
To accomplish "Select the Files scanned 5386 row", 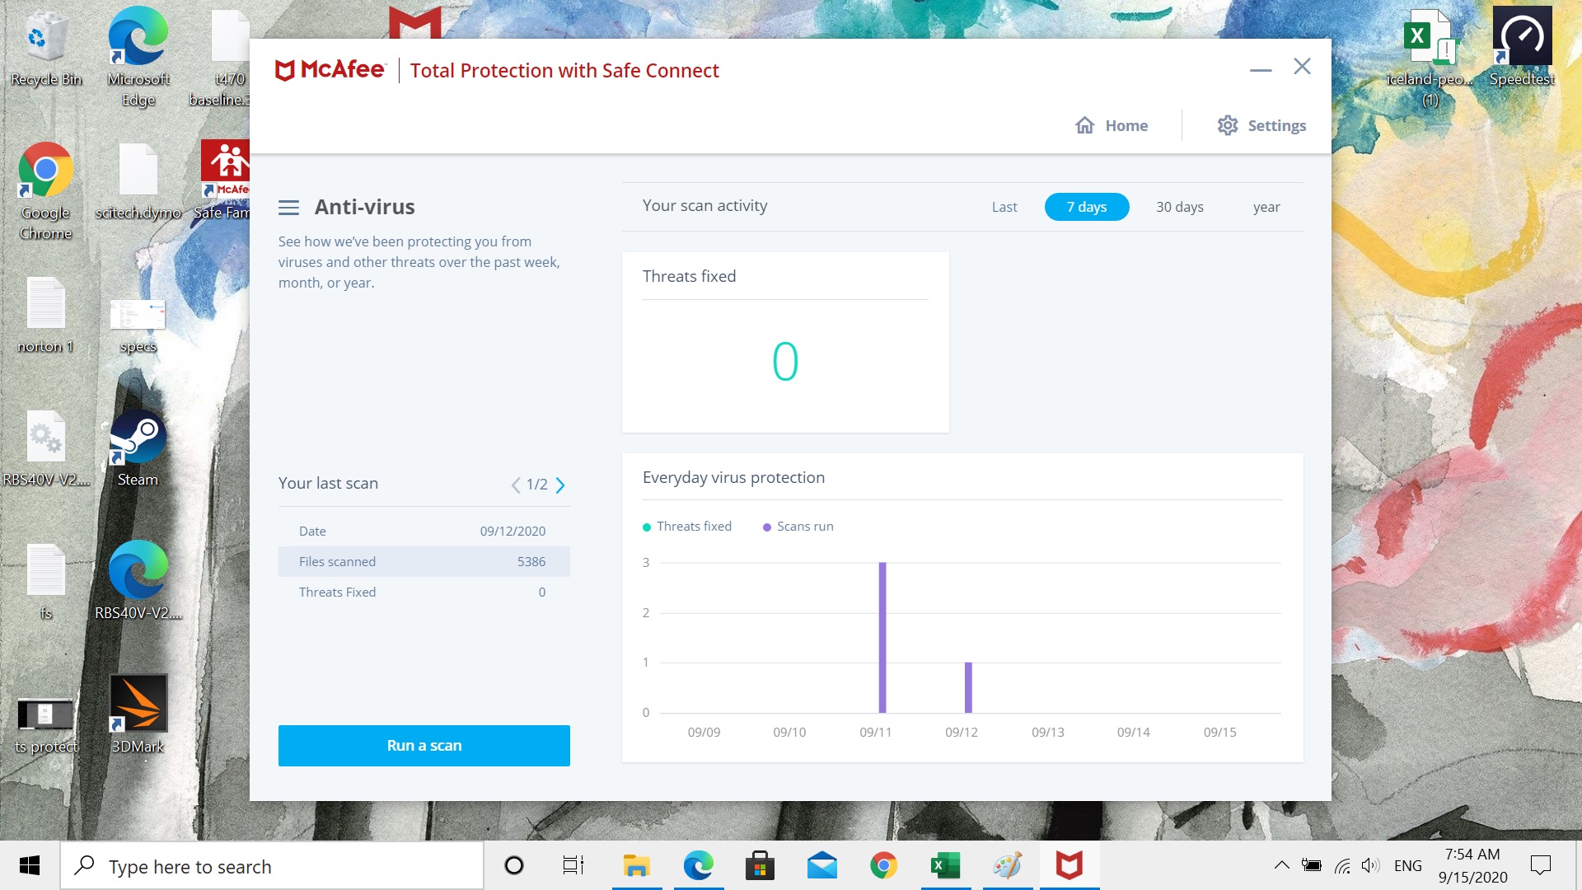I will (424, 561).
